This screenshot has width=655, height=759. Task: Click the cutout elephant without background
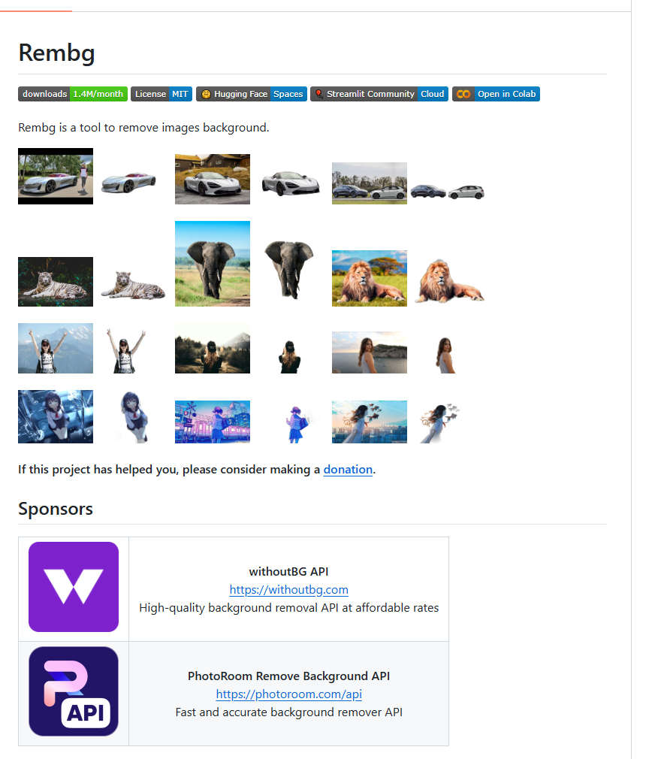point(289,269)
